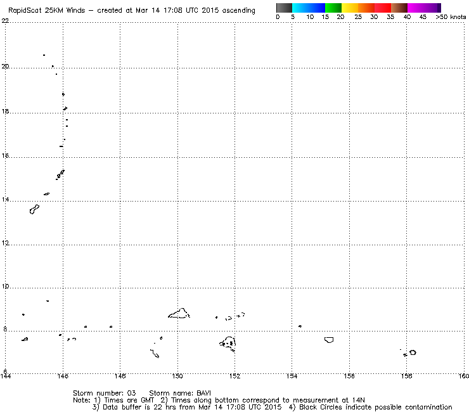Click the longitude label '156'

point(349,376)
